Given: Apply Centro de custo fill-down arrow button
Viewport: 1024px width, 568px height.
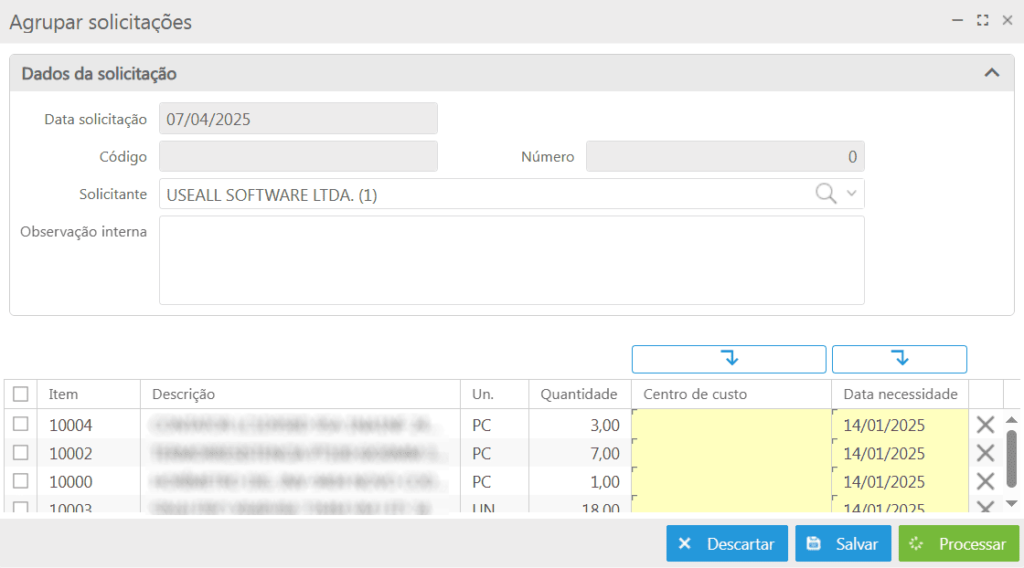Looking at the screenshot, I should [729, 359].
